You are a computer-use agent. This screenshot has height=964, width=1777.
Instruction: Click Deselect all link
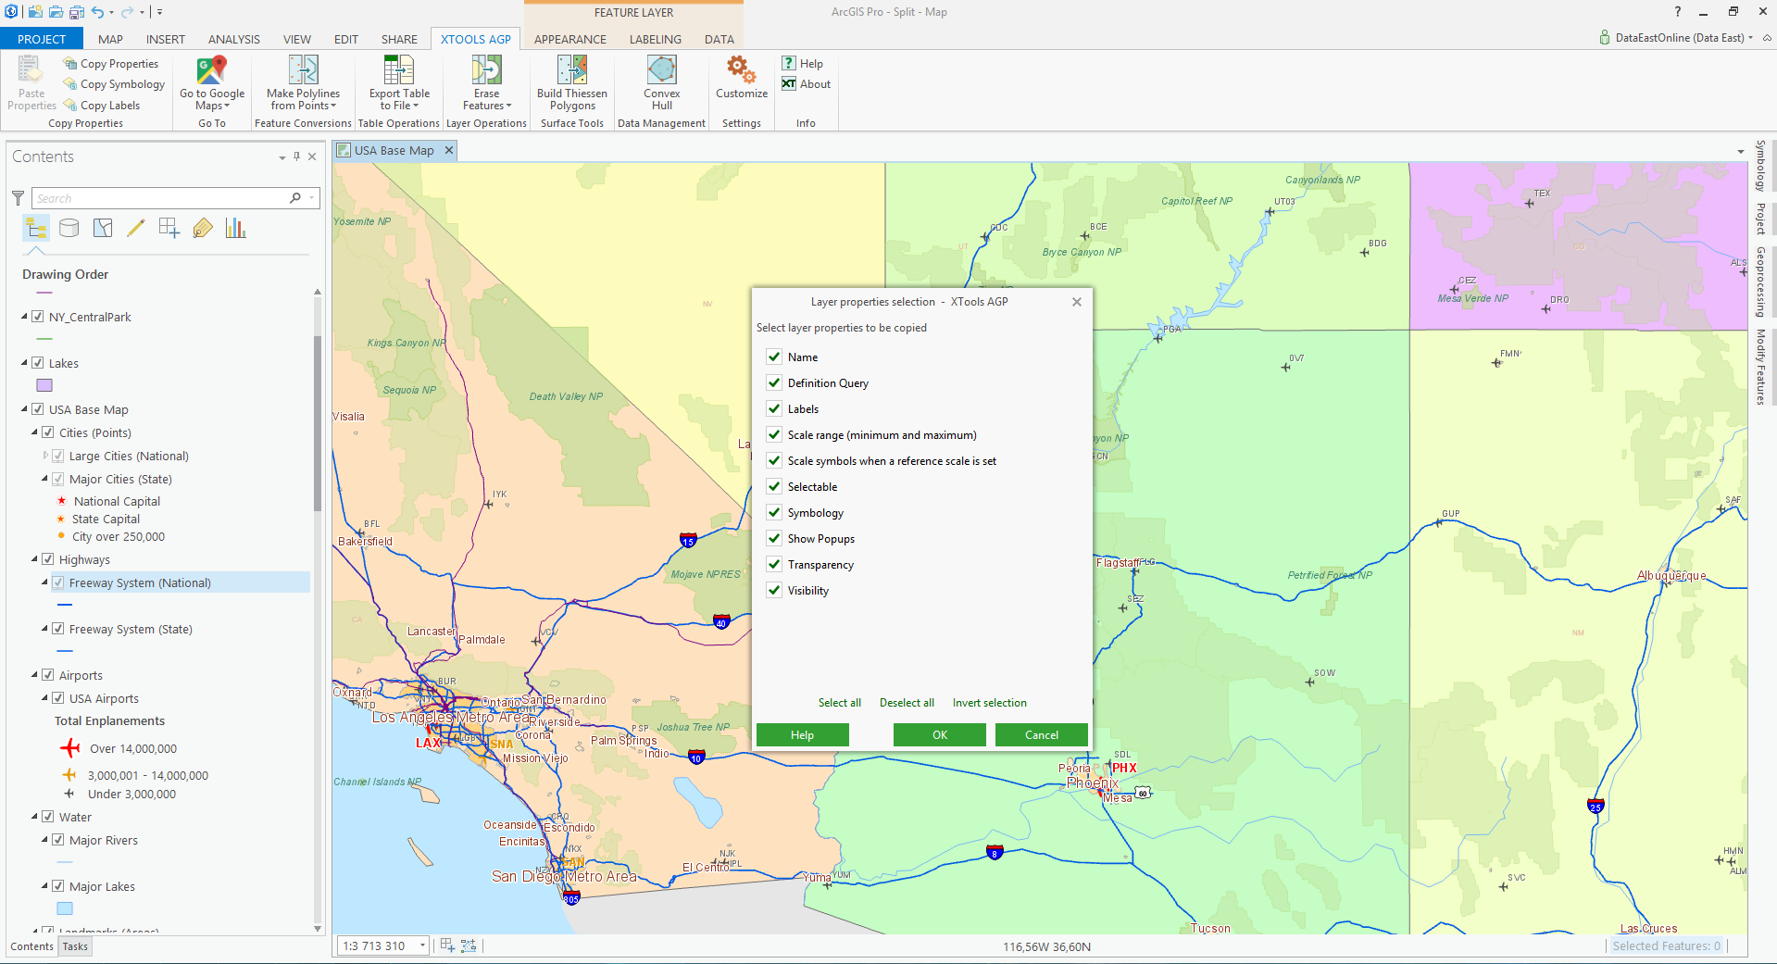pyautogui.click(x=907, y=703)
